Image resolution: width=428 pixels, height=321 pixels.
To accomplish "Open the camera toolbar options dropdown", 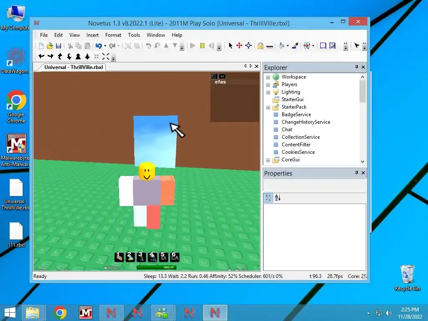I will click(113, 58).
